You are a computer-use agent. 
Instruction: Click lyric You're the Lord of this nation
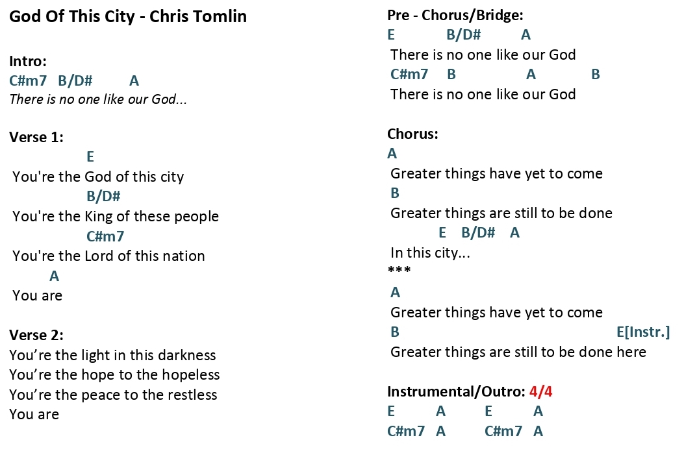(x=108, y=256)
